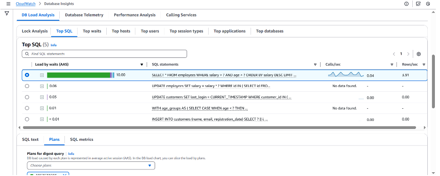Click the header monitor panel icon
440x176 pixels.
tap(418, 4)
